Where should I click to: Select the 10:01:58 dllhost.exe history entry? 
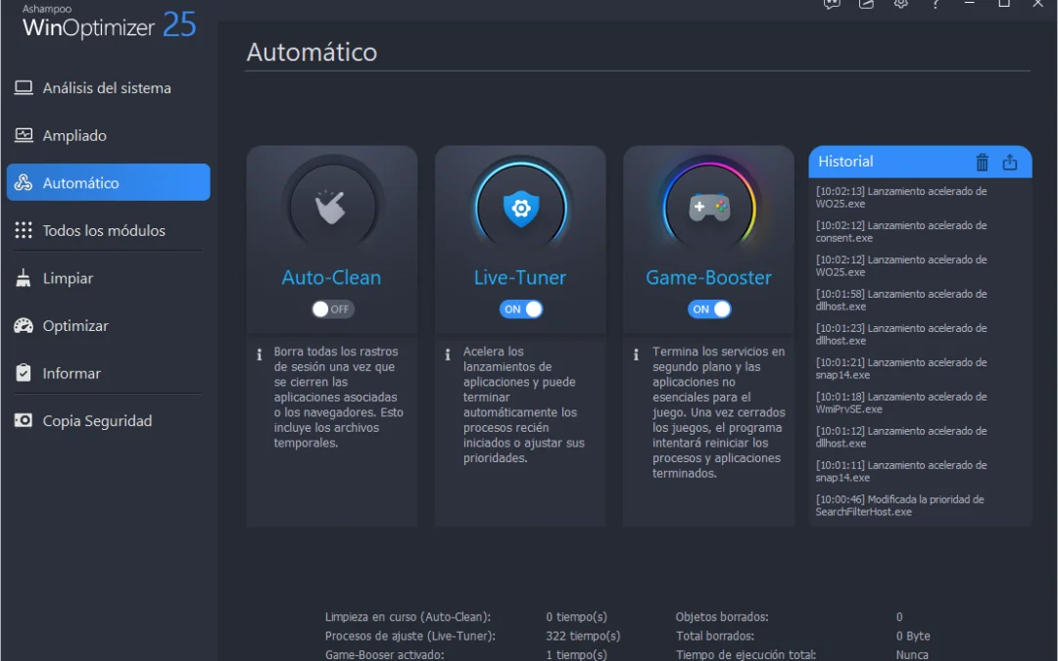pyautogui.click(x=901, y=301)
